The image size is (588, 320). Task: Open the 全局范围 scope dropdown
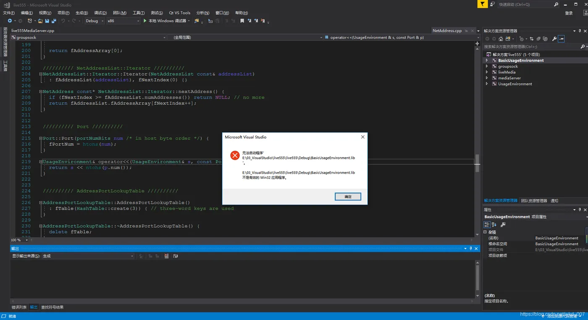point(245,37)
